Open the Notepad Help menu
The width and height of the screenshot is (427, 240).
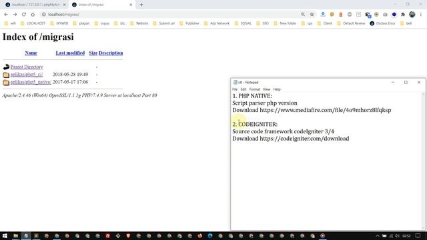click(x=277, y=89)
